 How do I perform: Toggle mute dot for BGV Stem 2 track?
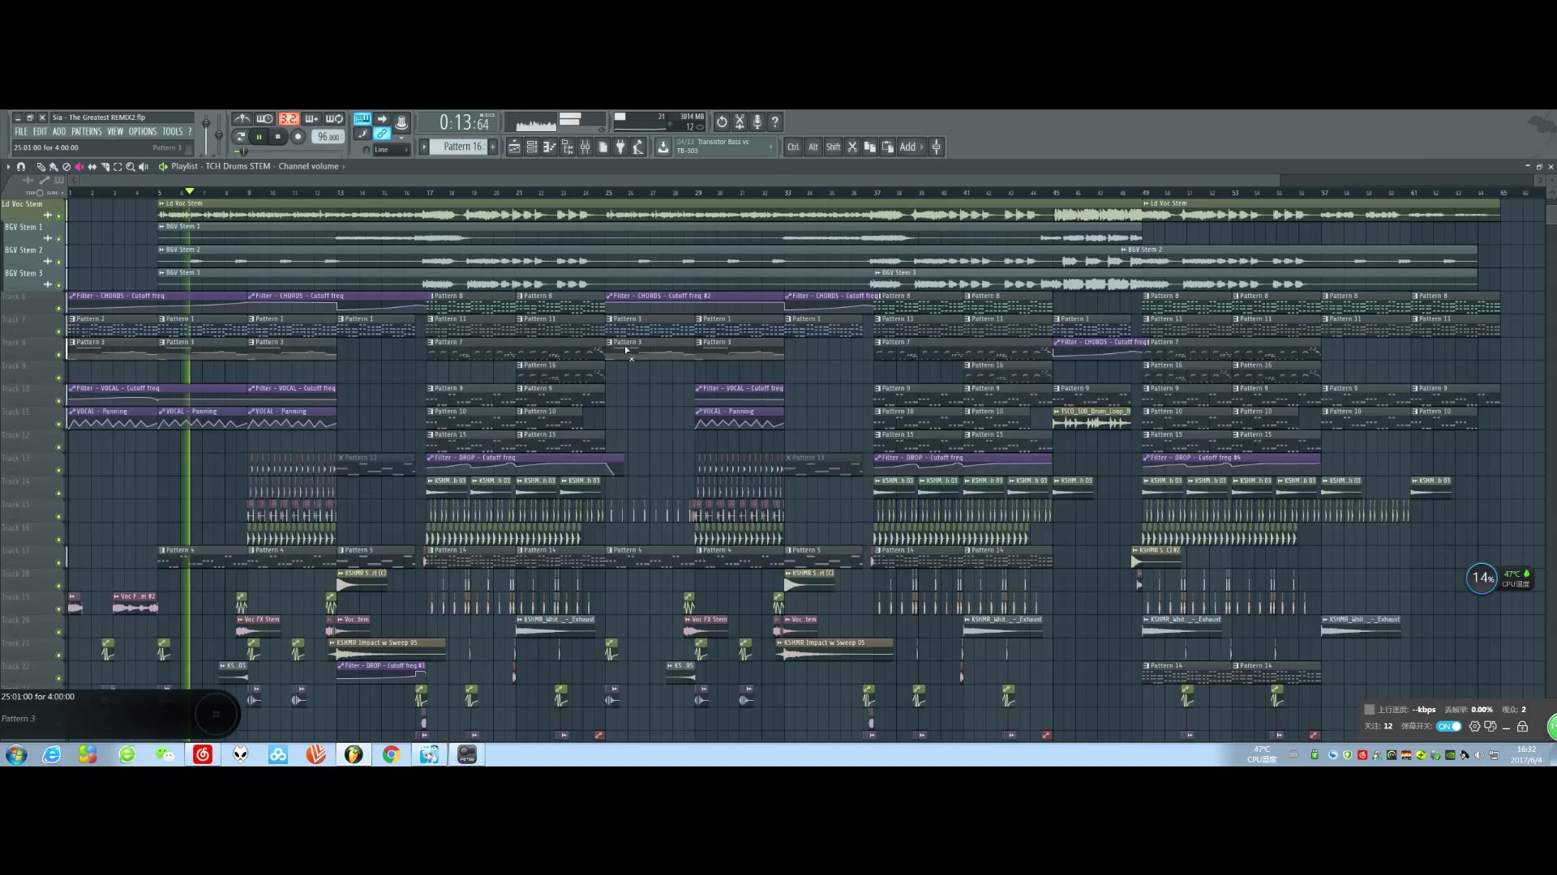[58, 262]
